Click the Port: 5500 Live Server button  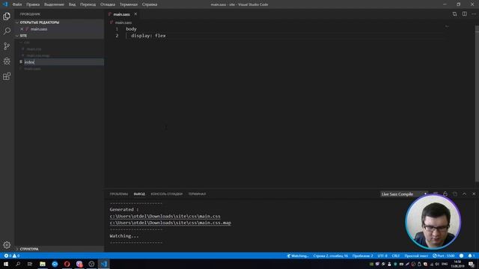click(444, 256)
